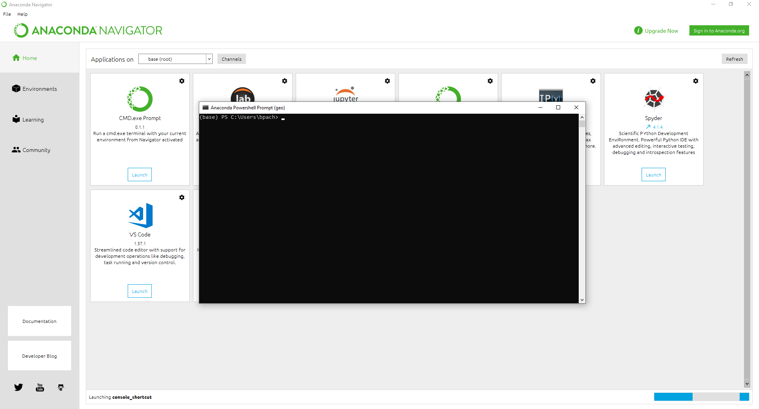Click the Learning book icon
Screen dimensions: 759x409
[x=16, y=119]
